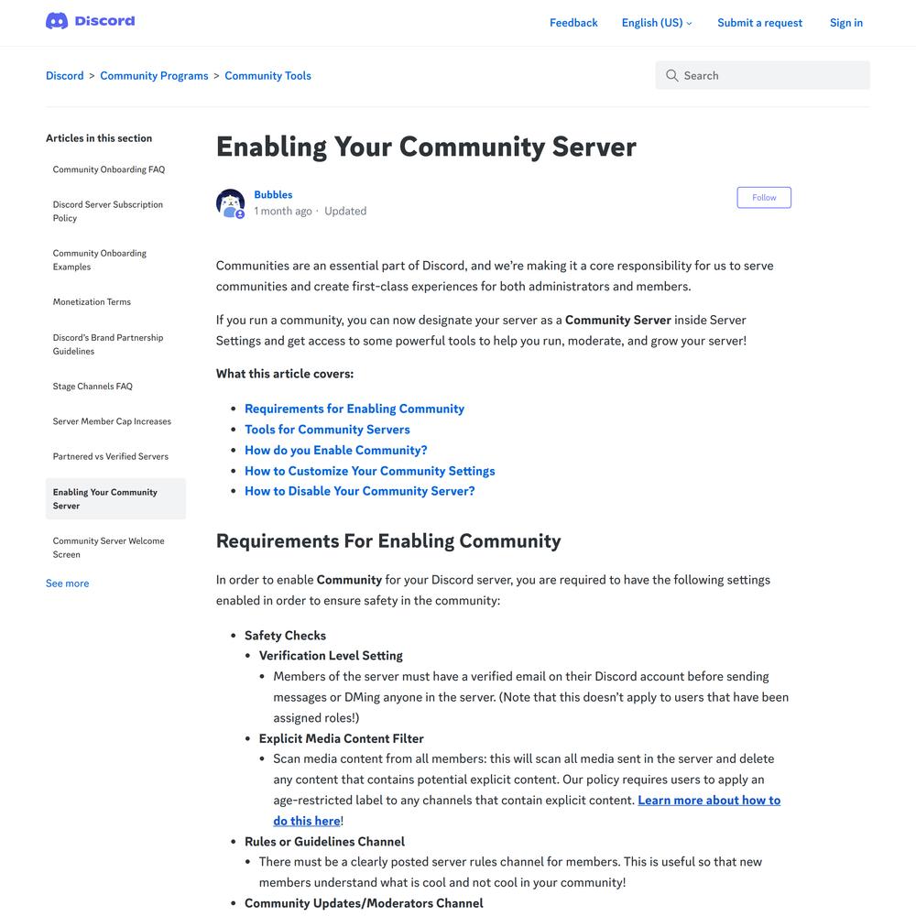Click 'What this article covers:' text
Image resolution: width=916 pixels, height=916 pixels.
[285, 374]
